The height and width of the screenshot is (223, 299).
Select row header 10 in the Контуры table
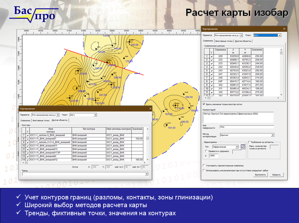(24, 146)
